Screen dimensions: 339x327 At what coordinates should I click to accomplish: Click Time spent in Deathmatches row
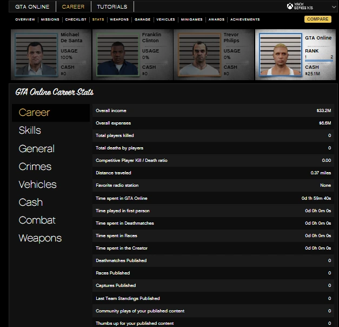tap(213, 223)
